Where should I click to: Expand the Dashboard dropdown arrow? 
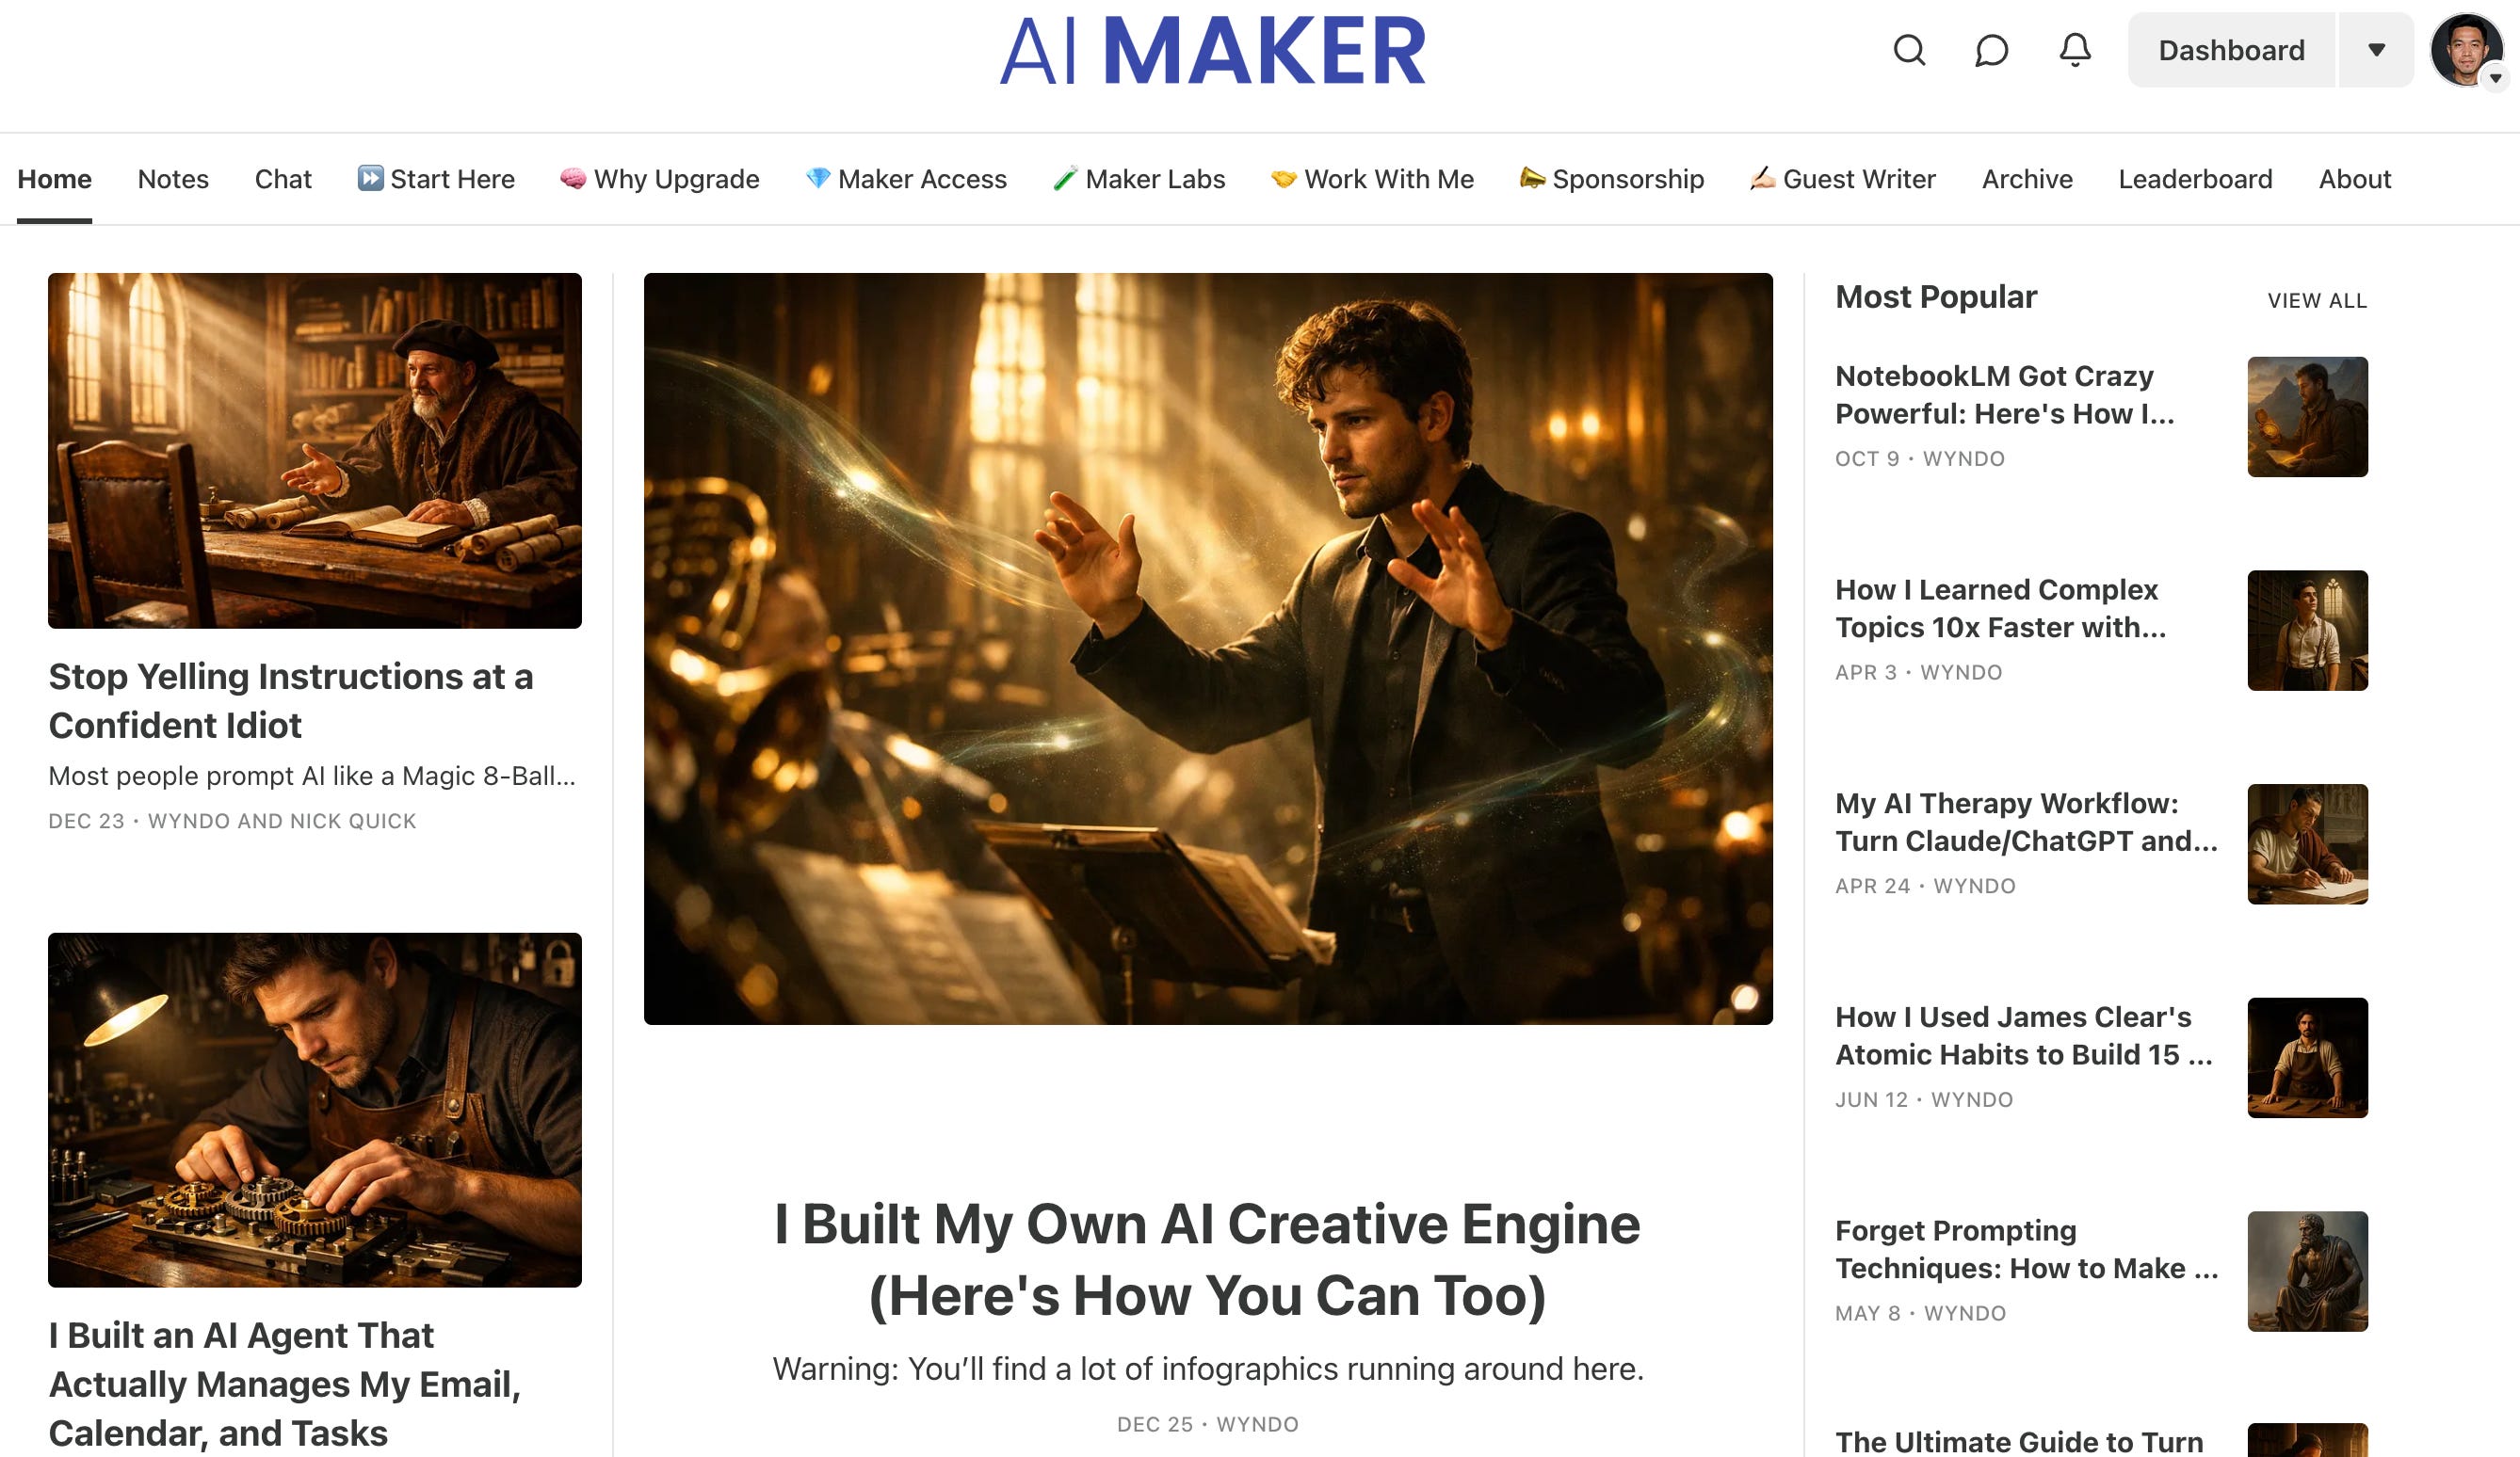(x=2377, y=50)
